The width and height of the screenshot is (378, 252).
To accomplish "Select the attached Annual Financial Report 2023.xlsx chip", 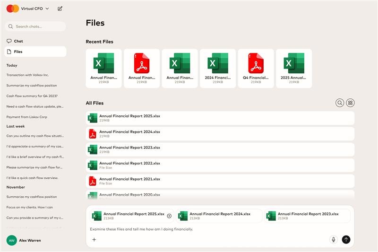I will coord(307,216).
